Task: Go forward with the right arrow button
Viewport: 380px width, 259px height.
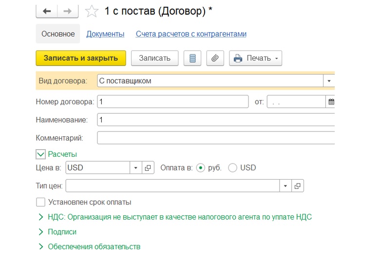Action: click(x=68, y=11)
